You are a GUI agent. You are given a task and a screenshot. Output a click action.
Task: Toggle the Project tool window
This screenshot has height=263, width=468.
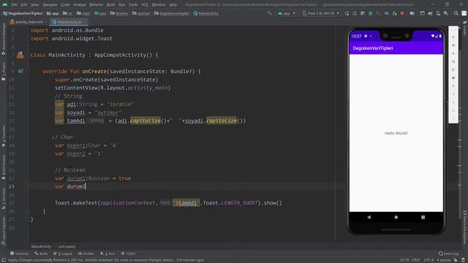(x=4, y=71)
